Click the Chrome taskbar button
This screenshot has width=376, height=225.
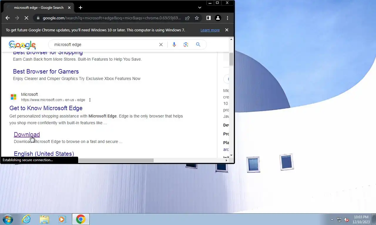[80, 219]
